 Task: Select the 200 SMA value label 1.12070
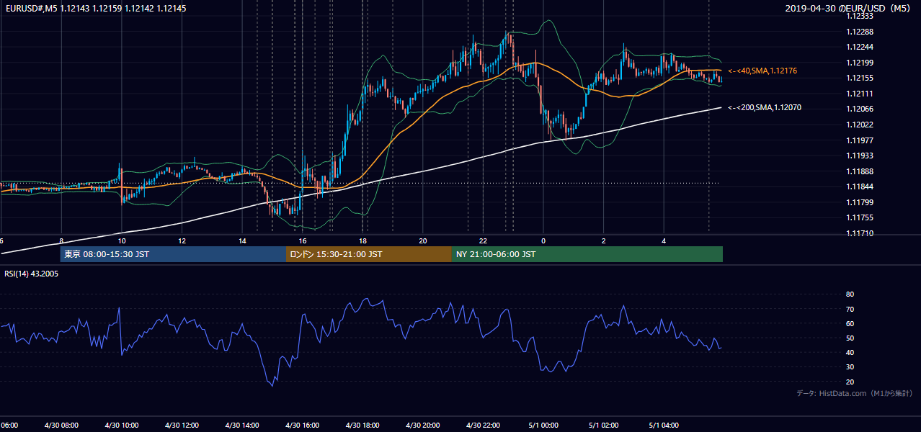point(764,107)
